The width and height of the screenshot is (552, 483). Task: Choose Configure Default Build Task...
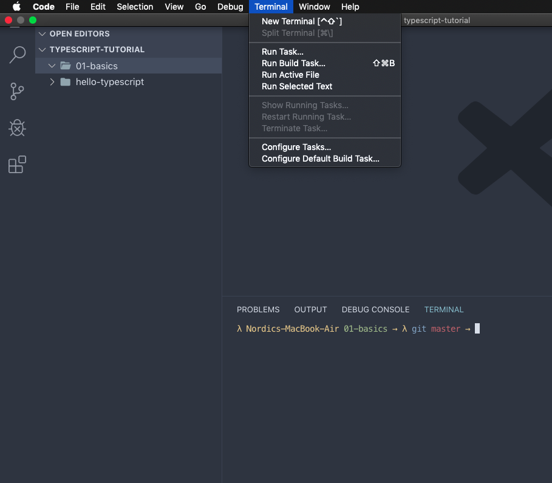(x=325, y=159)
